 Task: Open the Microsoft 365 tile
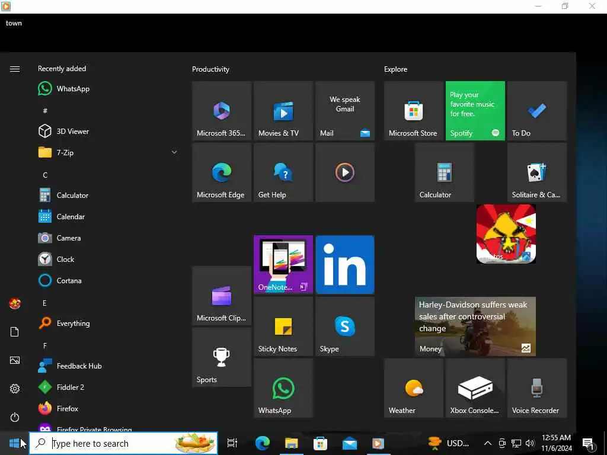222,111
